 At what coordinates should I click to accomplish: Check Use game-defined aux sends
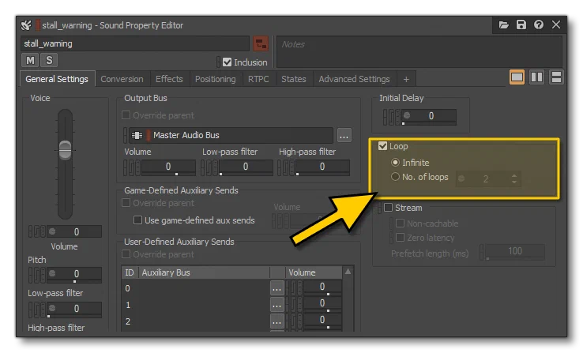(x=137, y=220)
